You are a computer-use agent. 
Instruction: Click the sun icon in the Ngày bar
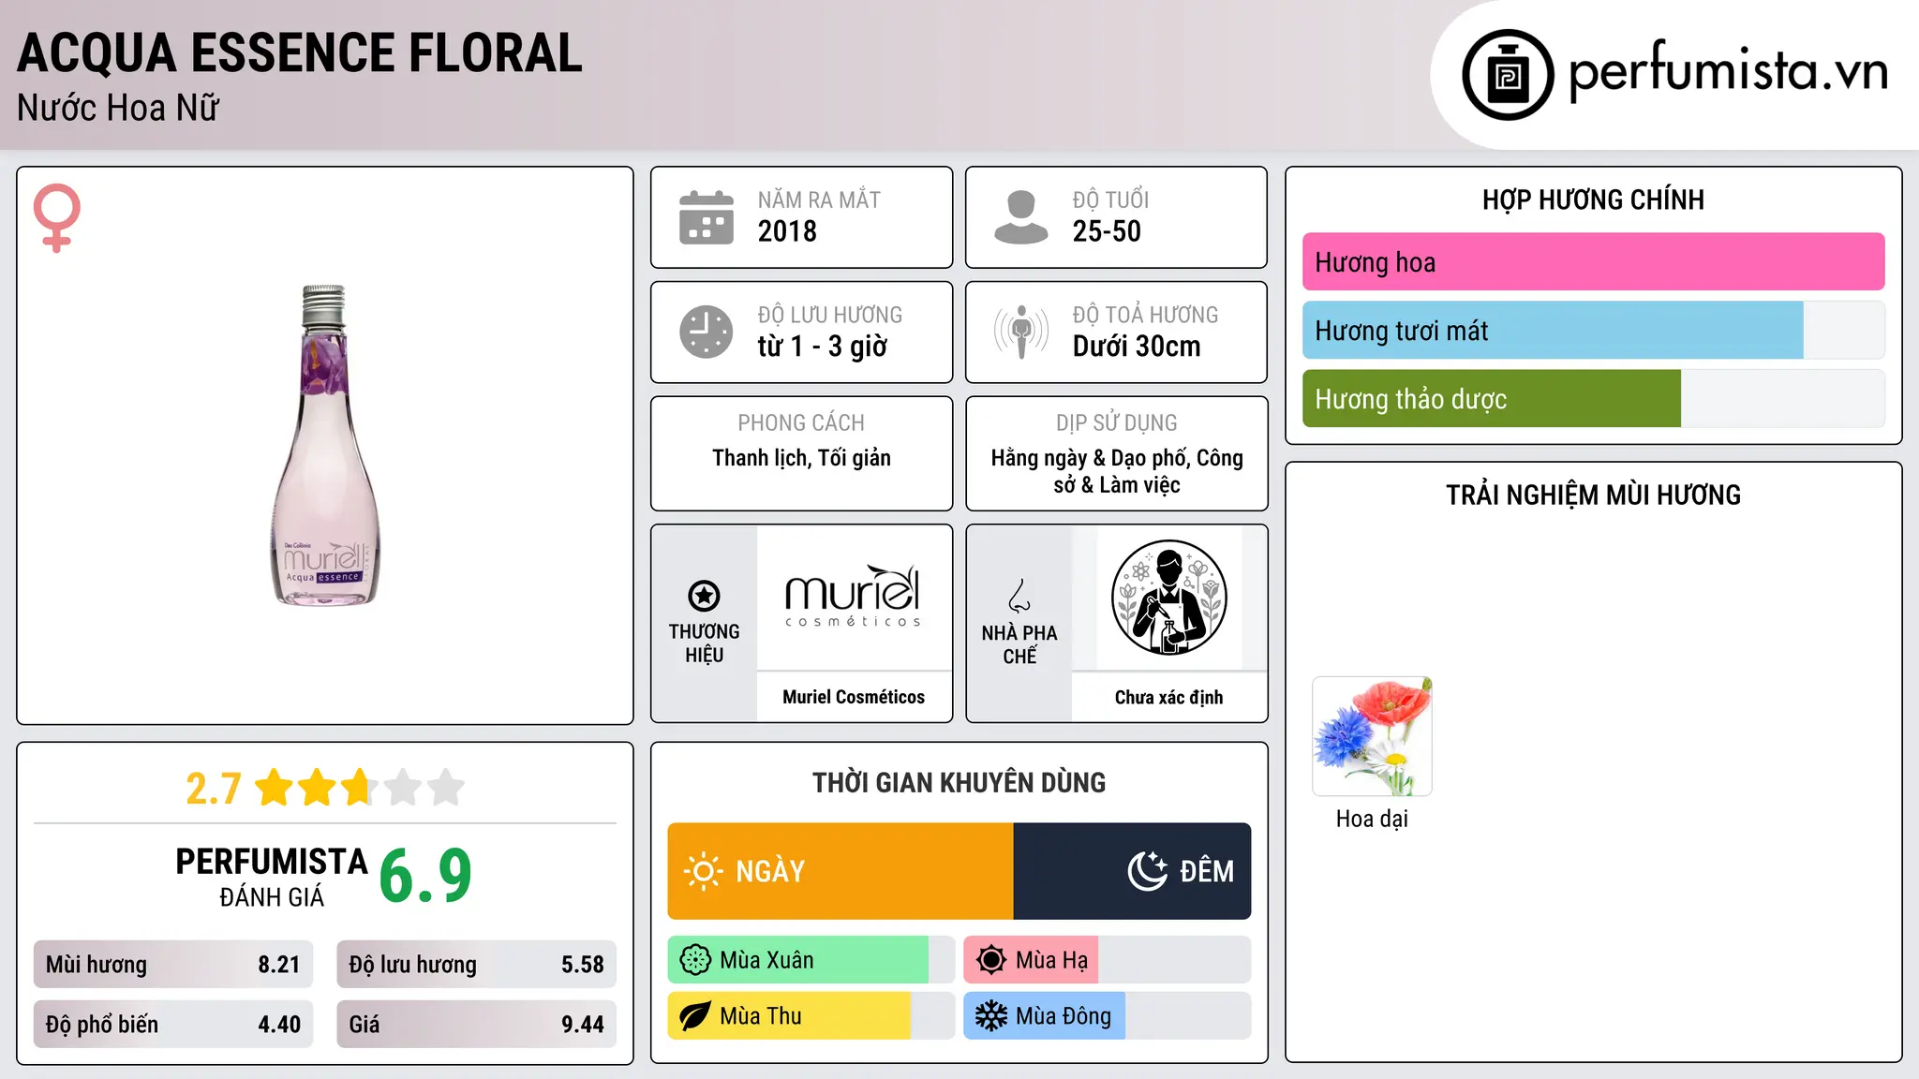704,871
